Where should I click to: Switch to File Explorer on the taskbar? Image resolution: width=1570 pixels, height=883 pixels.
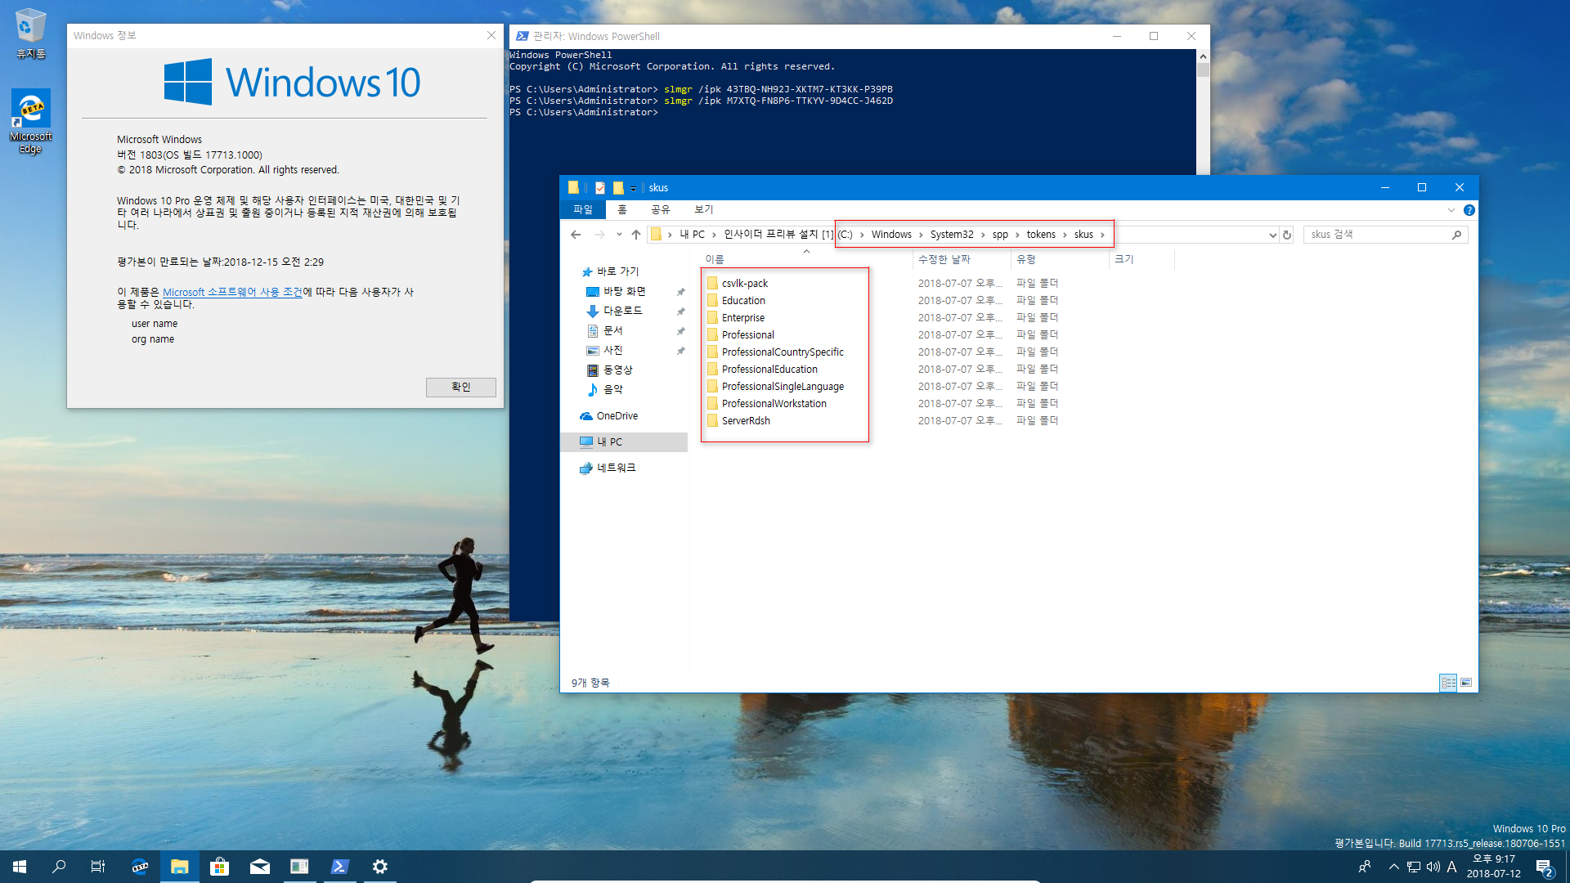180,867
